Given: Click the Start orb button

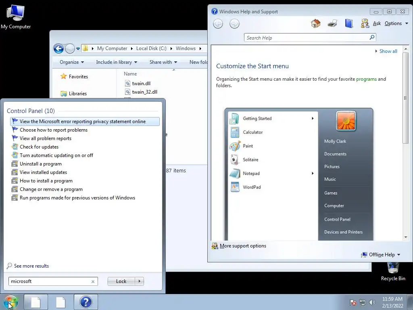Looking at the screenshot, I should point(10,302).
